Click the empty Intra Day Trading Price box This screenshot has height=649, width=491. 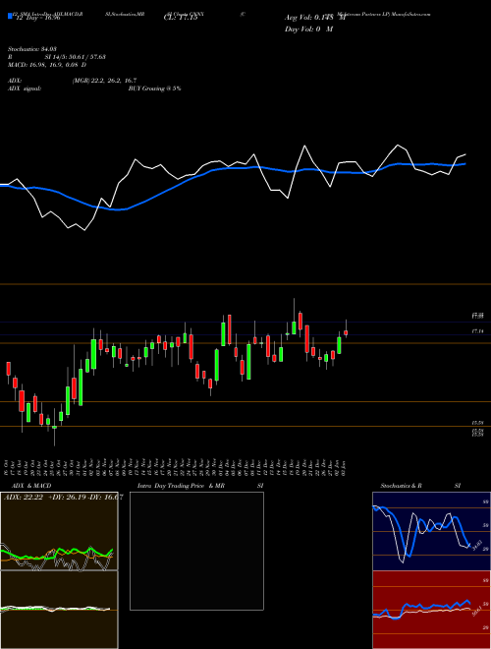tap(196, 551)
